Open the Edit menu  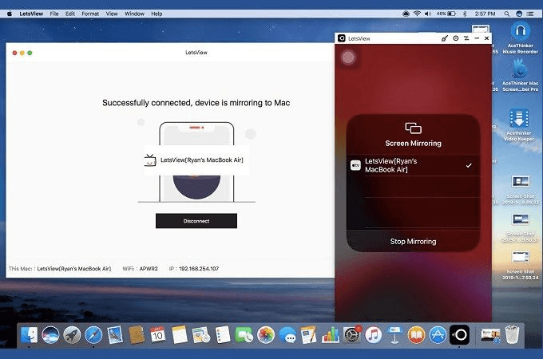pos(70,14)
